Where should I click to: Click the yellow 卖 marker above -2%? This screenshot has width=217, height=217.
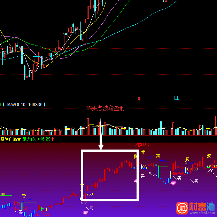point(158,155)
